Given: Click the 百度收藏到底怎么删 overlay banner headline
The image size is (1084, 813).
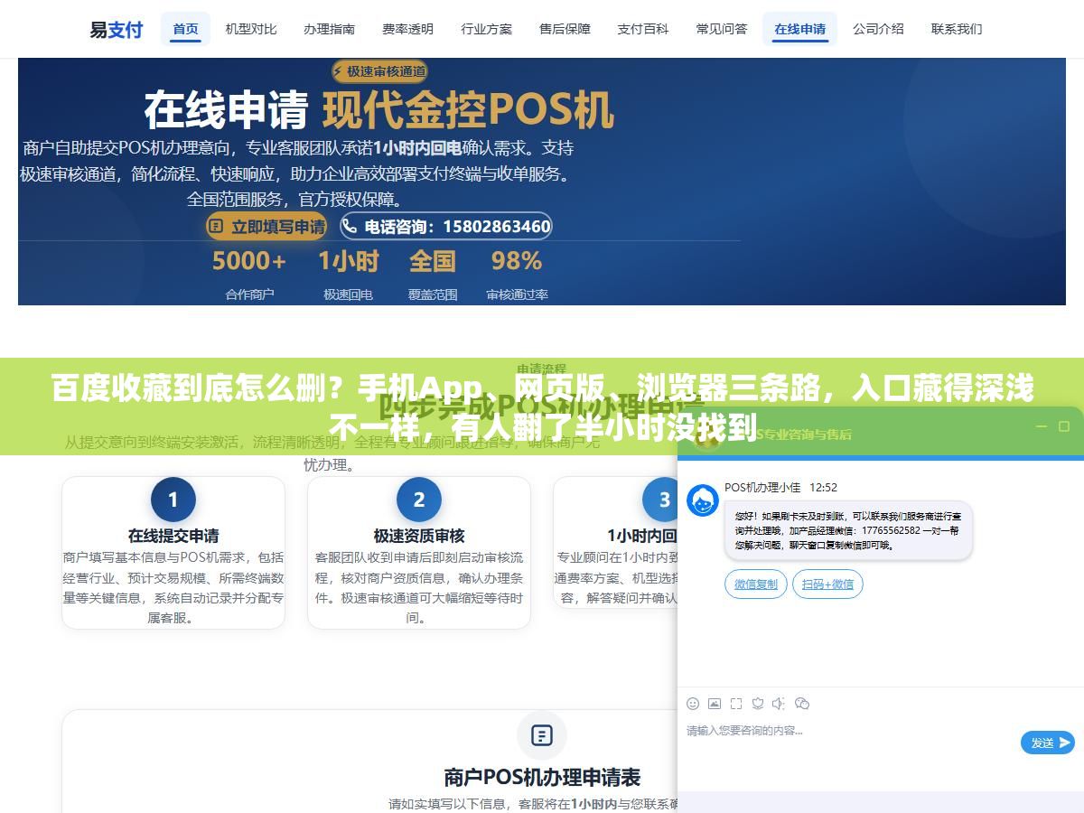Looking at the screenshot, I should pyautogui.click(x=542, y=406).
